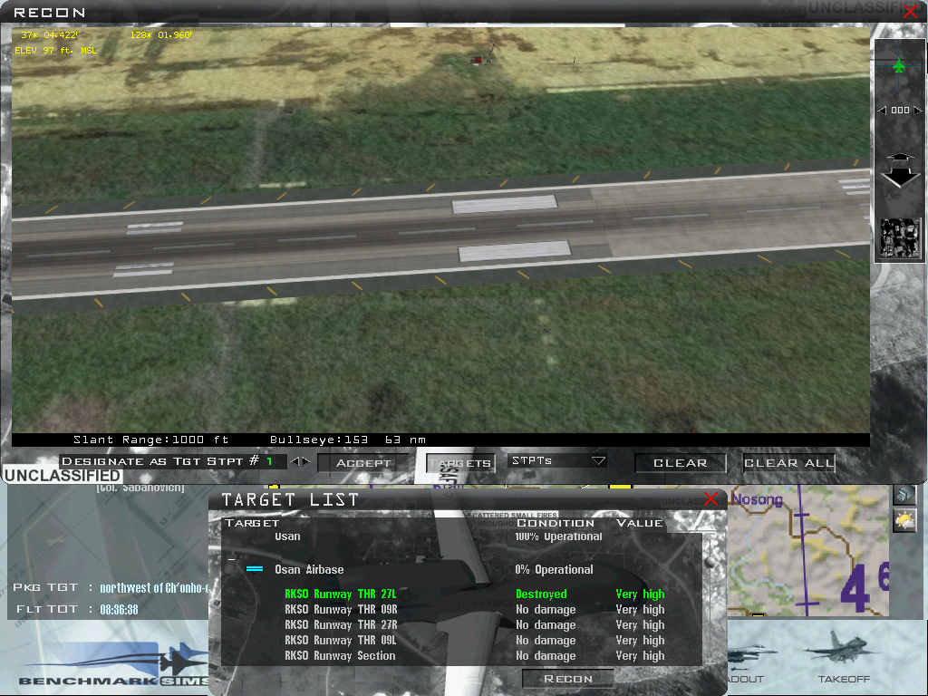Select RKSO Runway THR 09R target
This screenshot has height=696, width=928.
click(x=341, y=609)
